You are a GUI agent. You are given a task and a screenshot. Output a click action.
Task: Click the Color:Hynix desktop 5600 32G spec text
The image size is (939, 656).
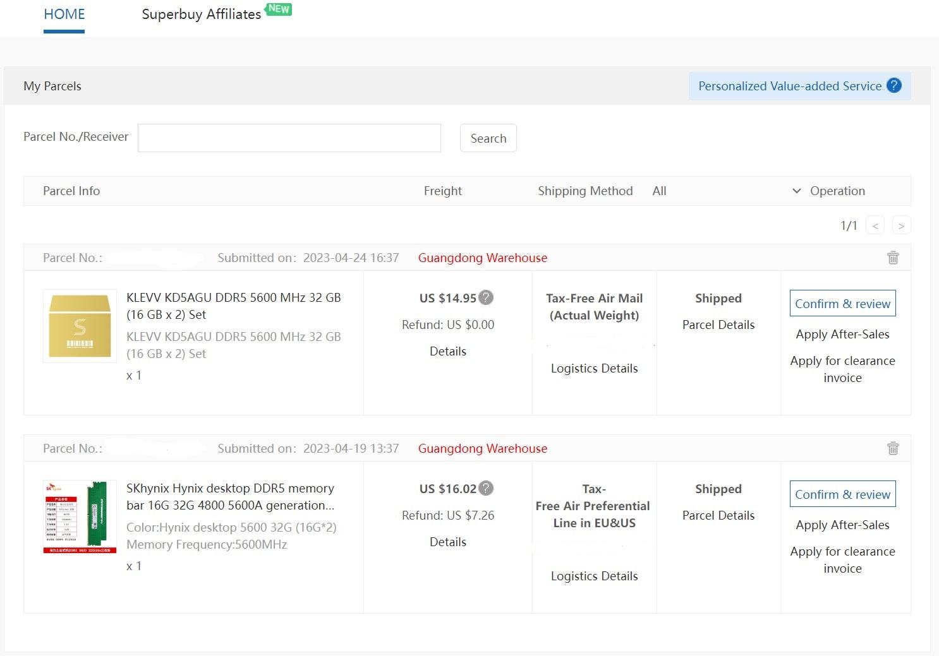pos(231,527)
